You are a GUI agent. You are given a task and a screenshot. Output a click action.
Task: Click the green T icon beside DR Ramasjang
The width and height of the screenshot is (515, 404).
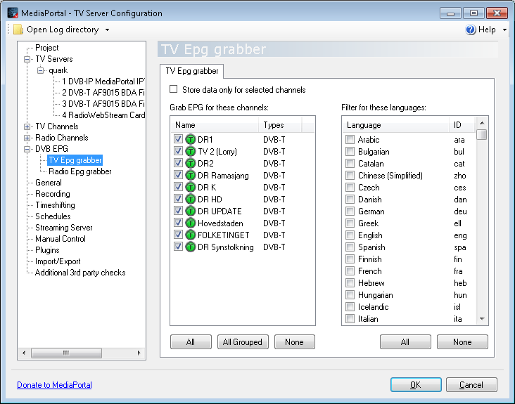[190, 175]
